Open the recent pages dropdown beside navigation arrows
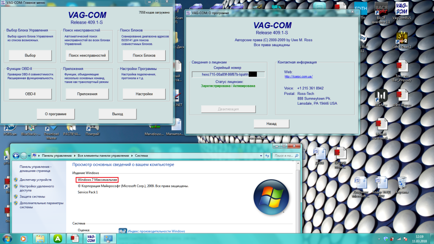 click(30, 156)
